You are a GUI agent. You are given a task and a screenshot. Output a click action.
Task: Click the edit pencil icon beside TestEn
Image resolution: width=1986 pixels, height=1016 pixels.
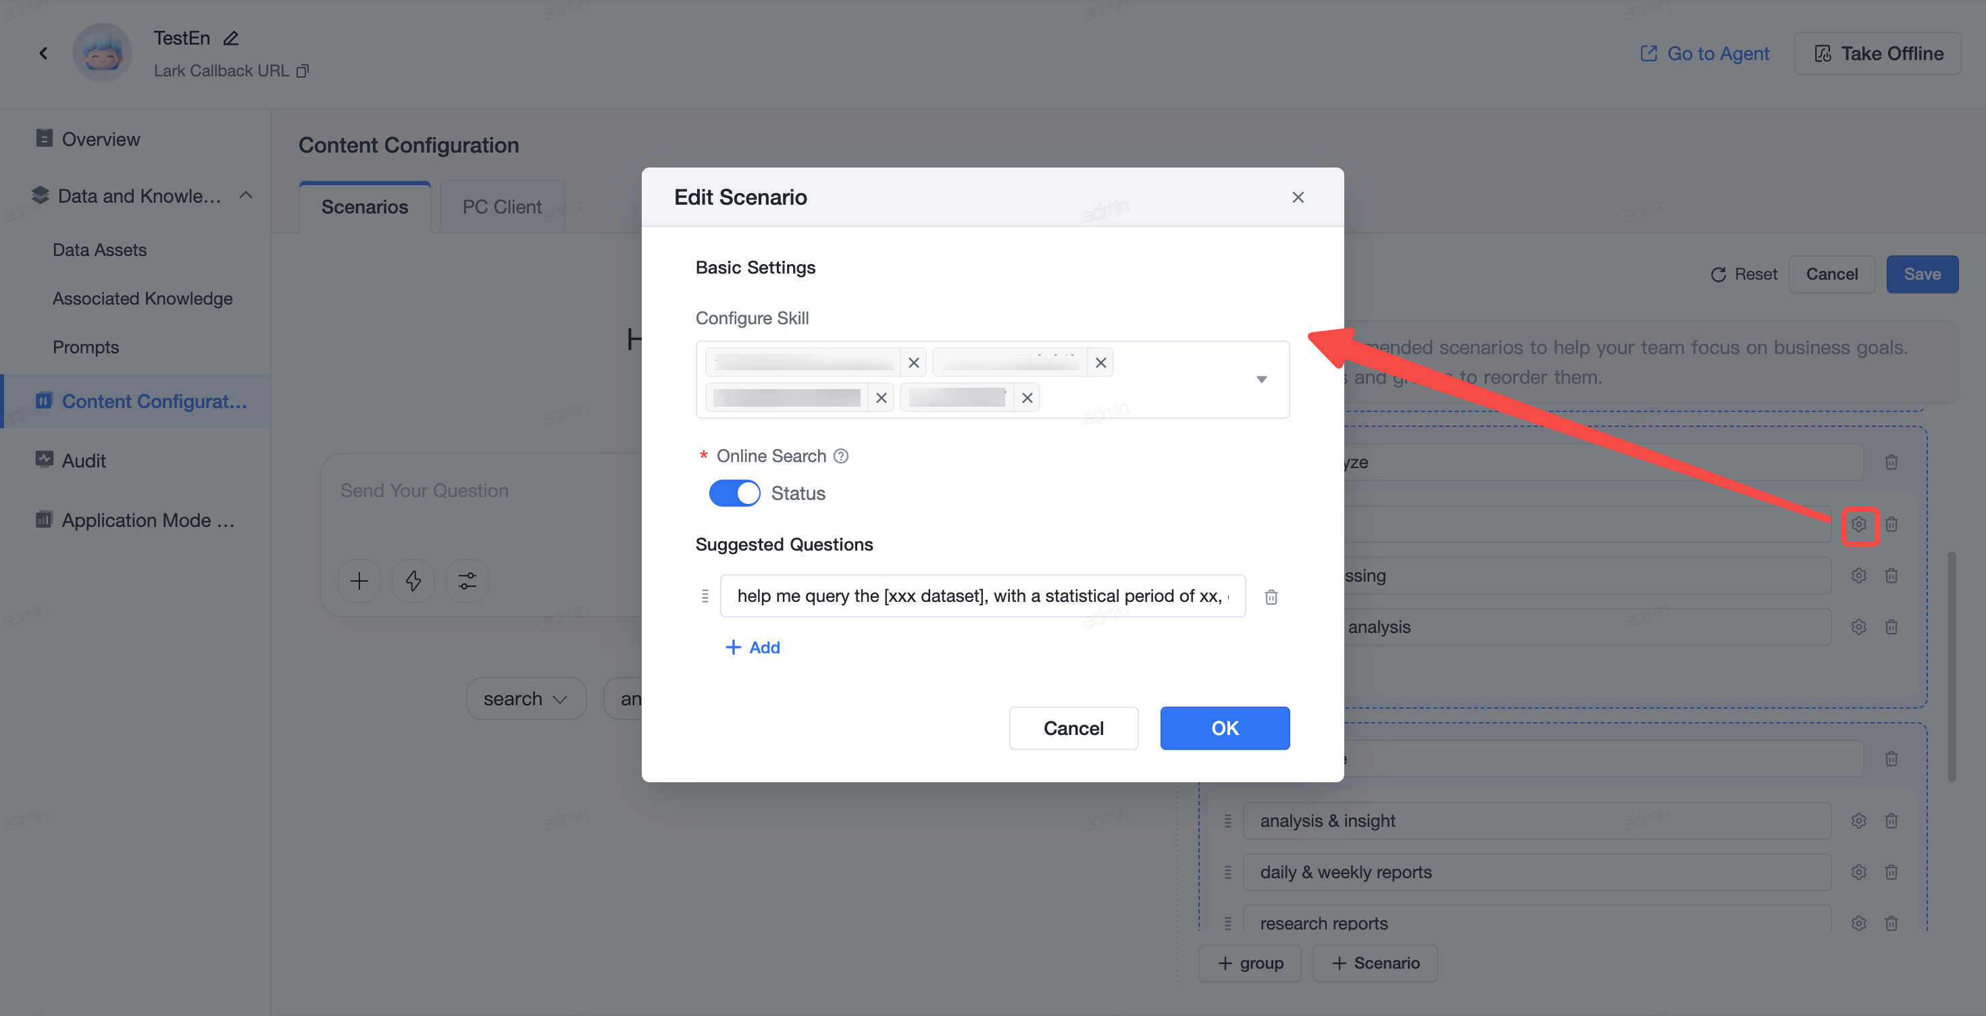[x=230, y=38]
